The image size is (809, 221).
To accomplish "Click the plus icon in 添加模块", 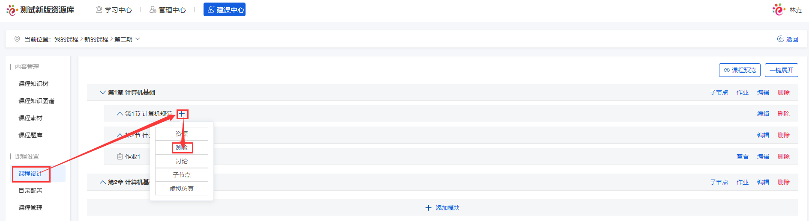I will (428, 208).
